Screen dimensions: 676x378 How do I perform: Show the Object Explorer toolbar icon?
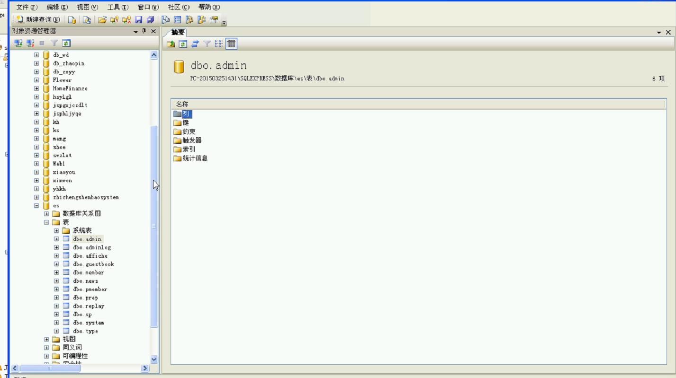point(189,19)
